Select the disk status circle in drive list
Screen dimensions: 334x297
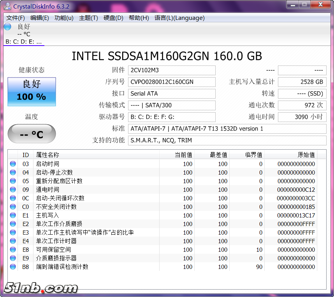pyautogui.click(x=7, y=27)
